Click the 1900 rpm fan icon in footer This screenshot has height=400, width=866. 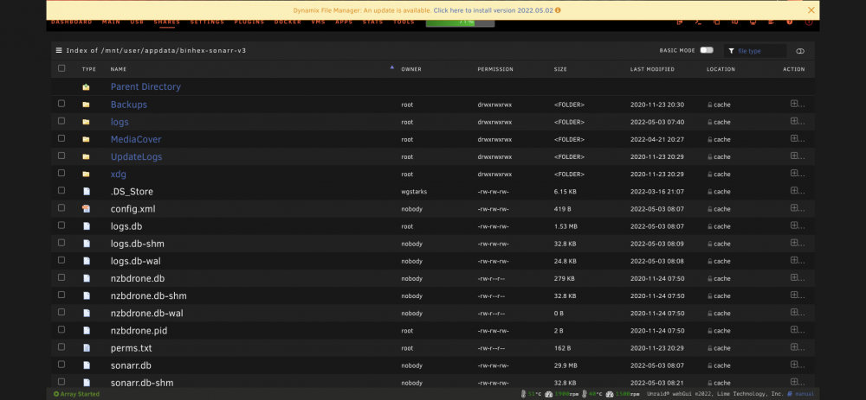(548, 394)
